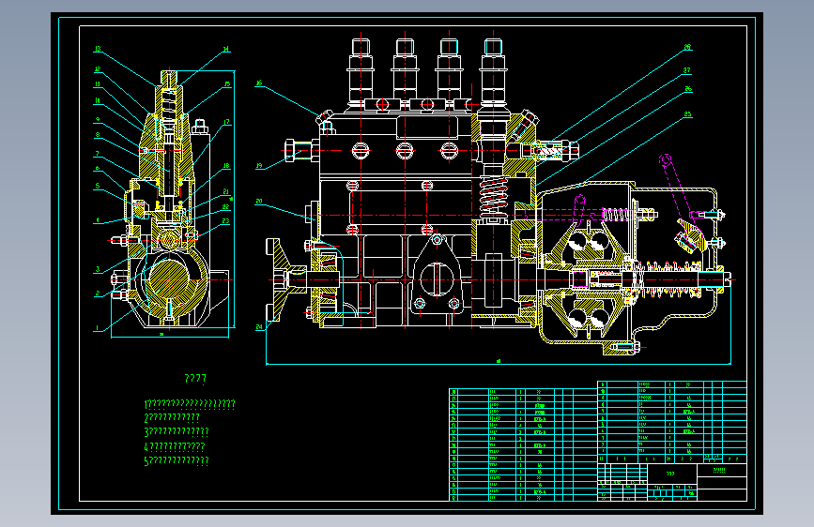The image size is (814, 527).
Task: Pick technical note line starting with 4
Action: pos(175,446)
